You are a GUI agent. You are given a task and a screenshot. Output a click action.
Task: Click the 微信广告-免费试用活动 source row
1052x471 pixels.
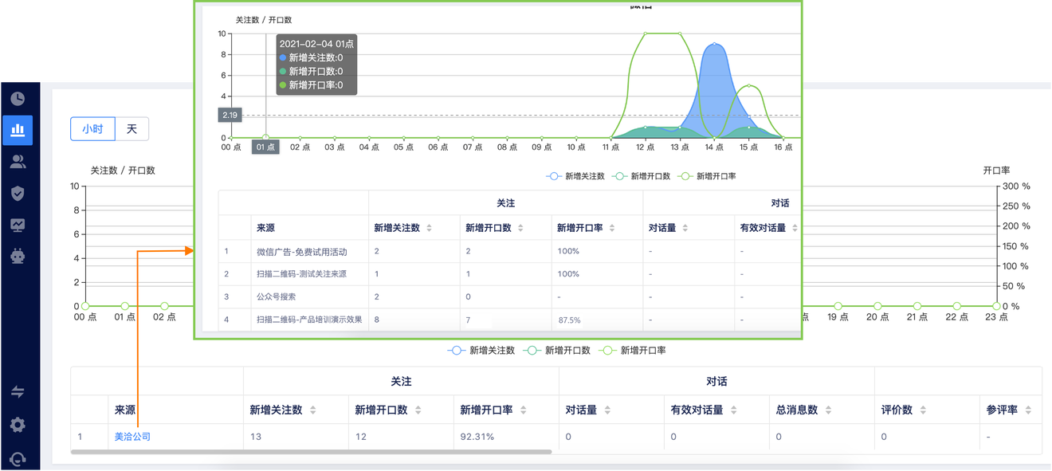(x=301, y=252)
